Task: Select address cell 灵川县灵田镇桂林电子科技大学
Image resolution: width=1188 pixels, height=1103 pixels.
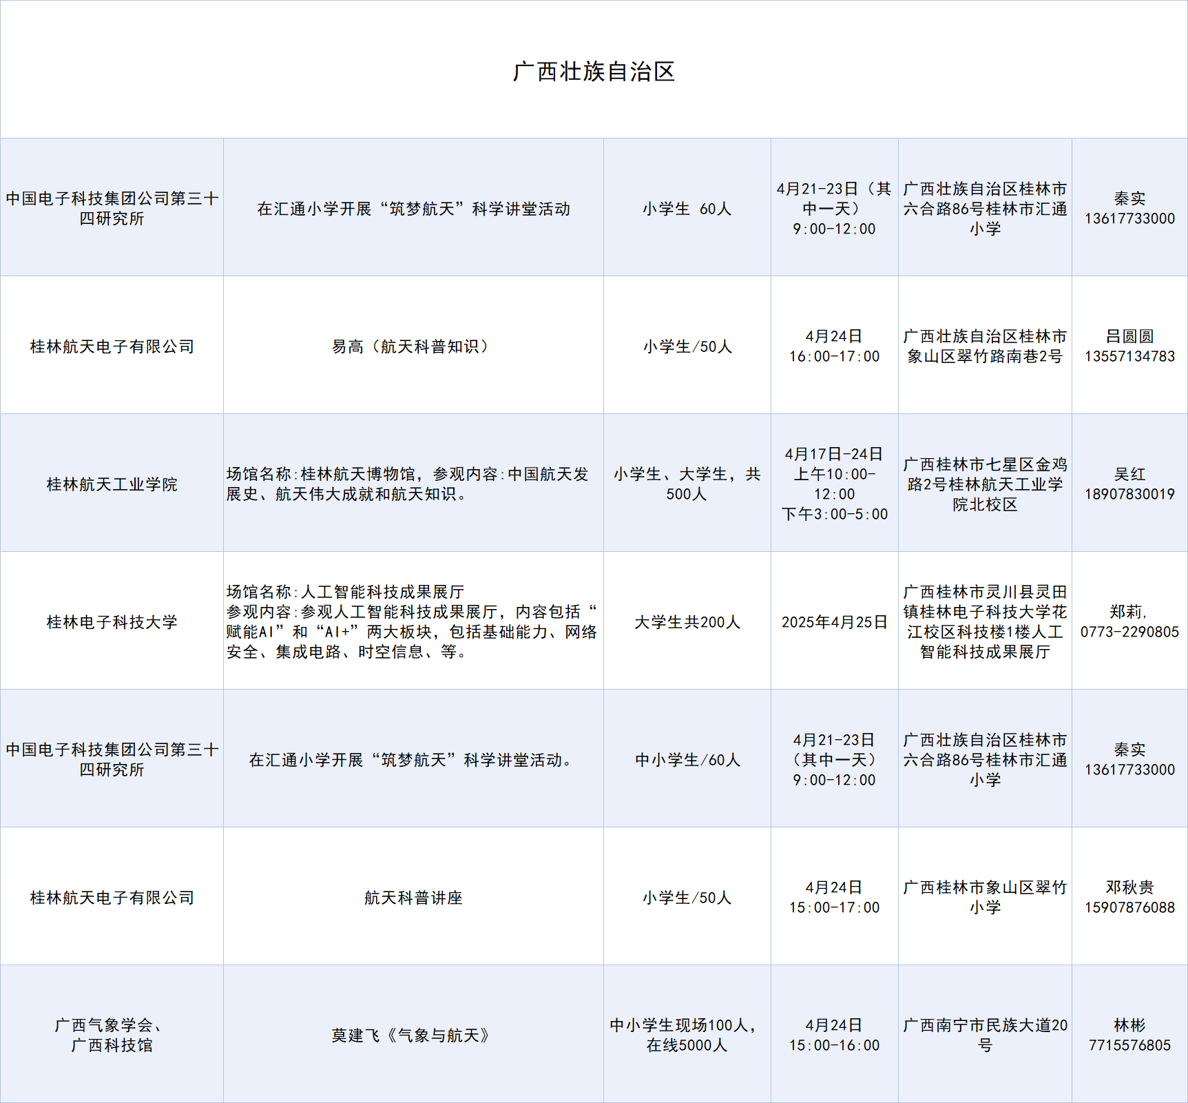Action: tap(985, 621)
